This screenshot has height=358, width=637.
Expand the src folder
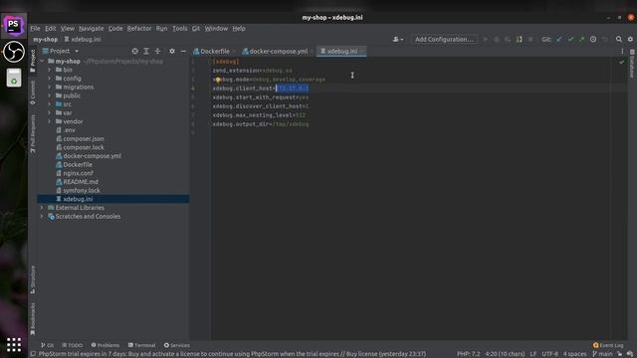tap(50, 104)
